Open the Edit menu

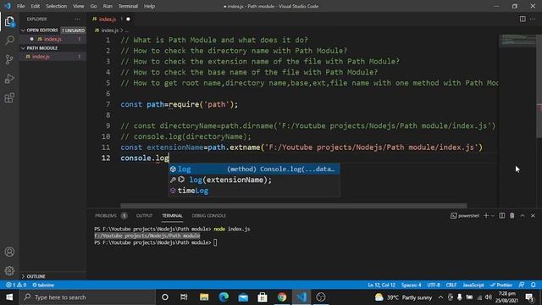tap(36, 6)
